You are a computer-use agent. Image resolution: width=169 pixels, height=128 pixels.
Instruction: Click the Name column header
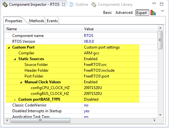tap(43, 29)
